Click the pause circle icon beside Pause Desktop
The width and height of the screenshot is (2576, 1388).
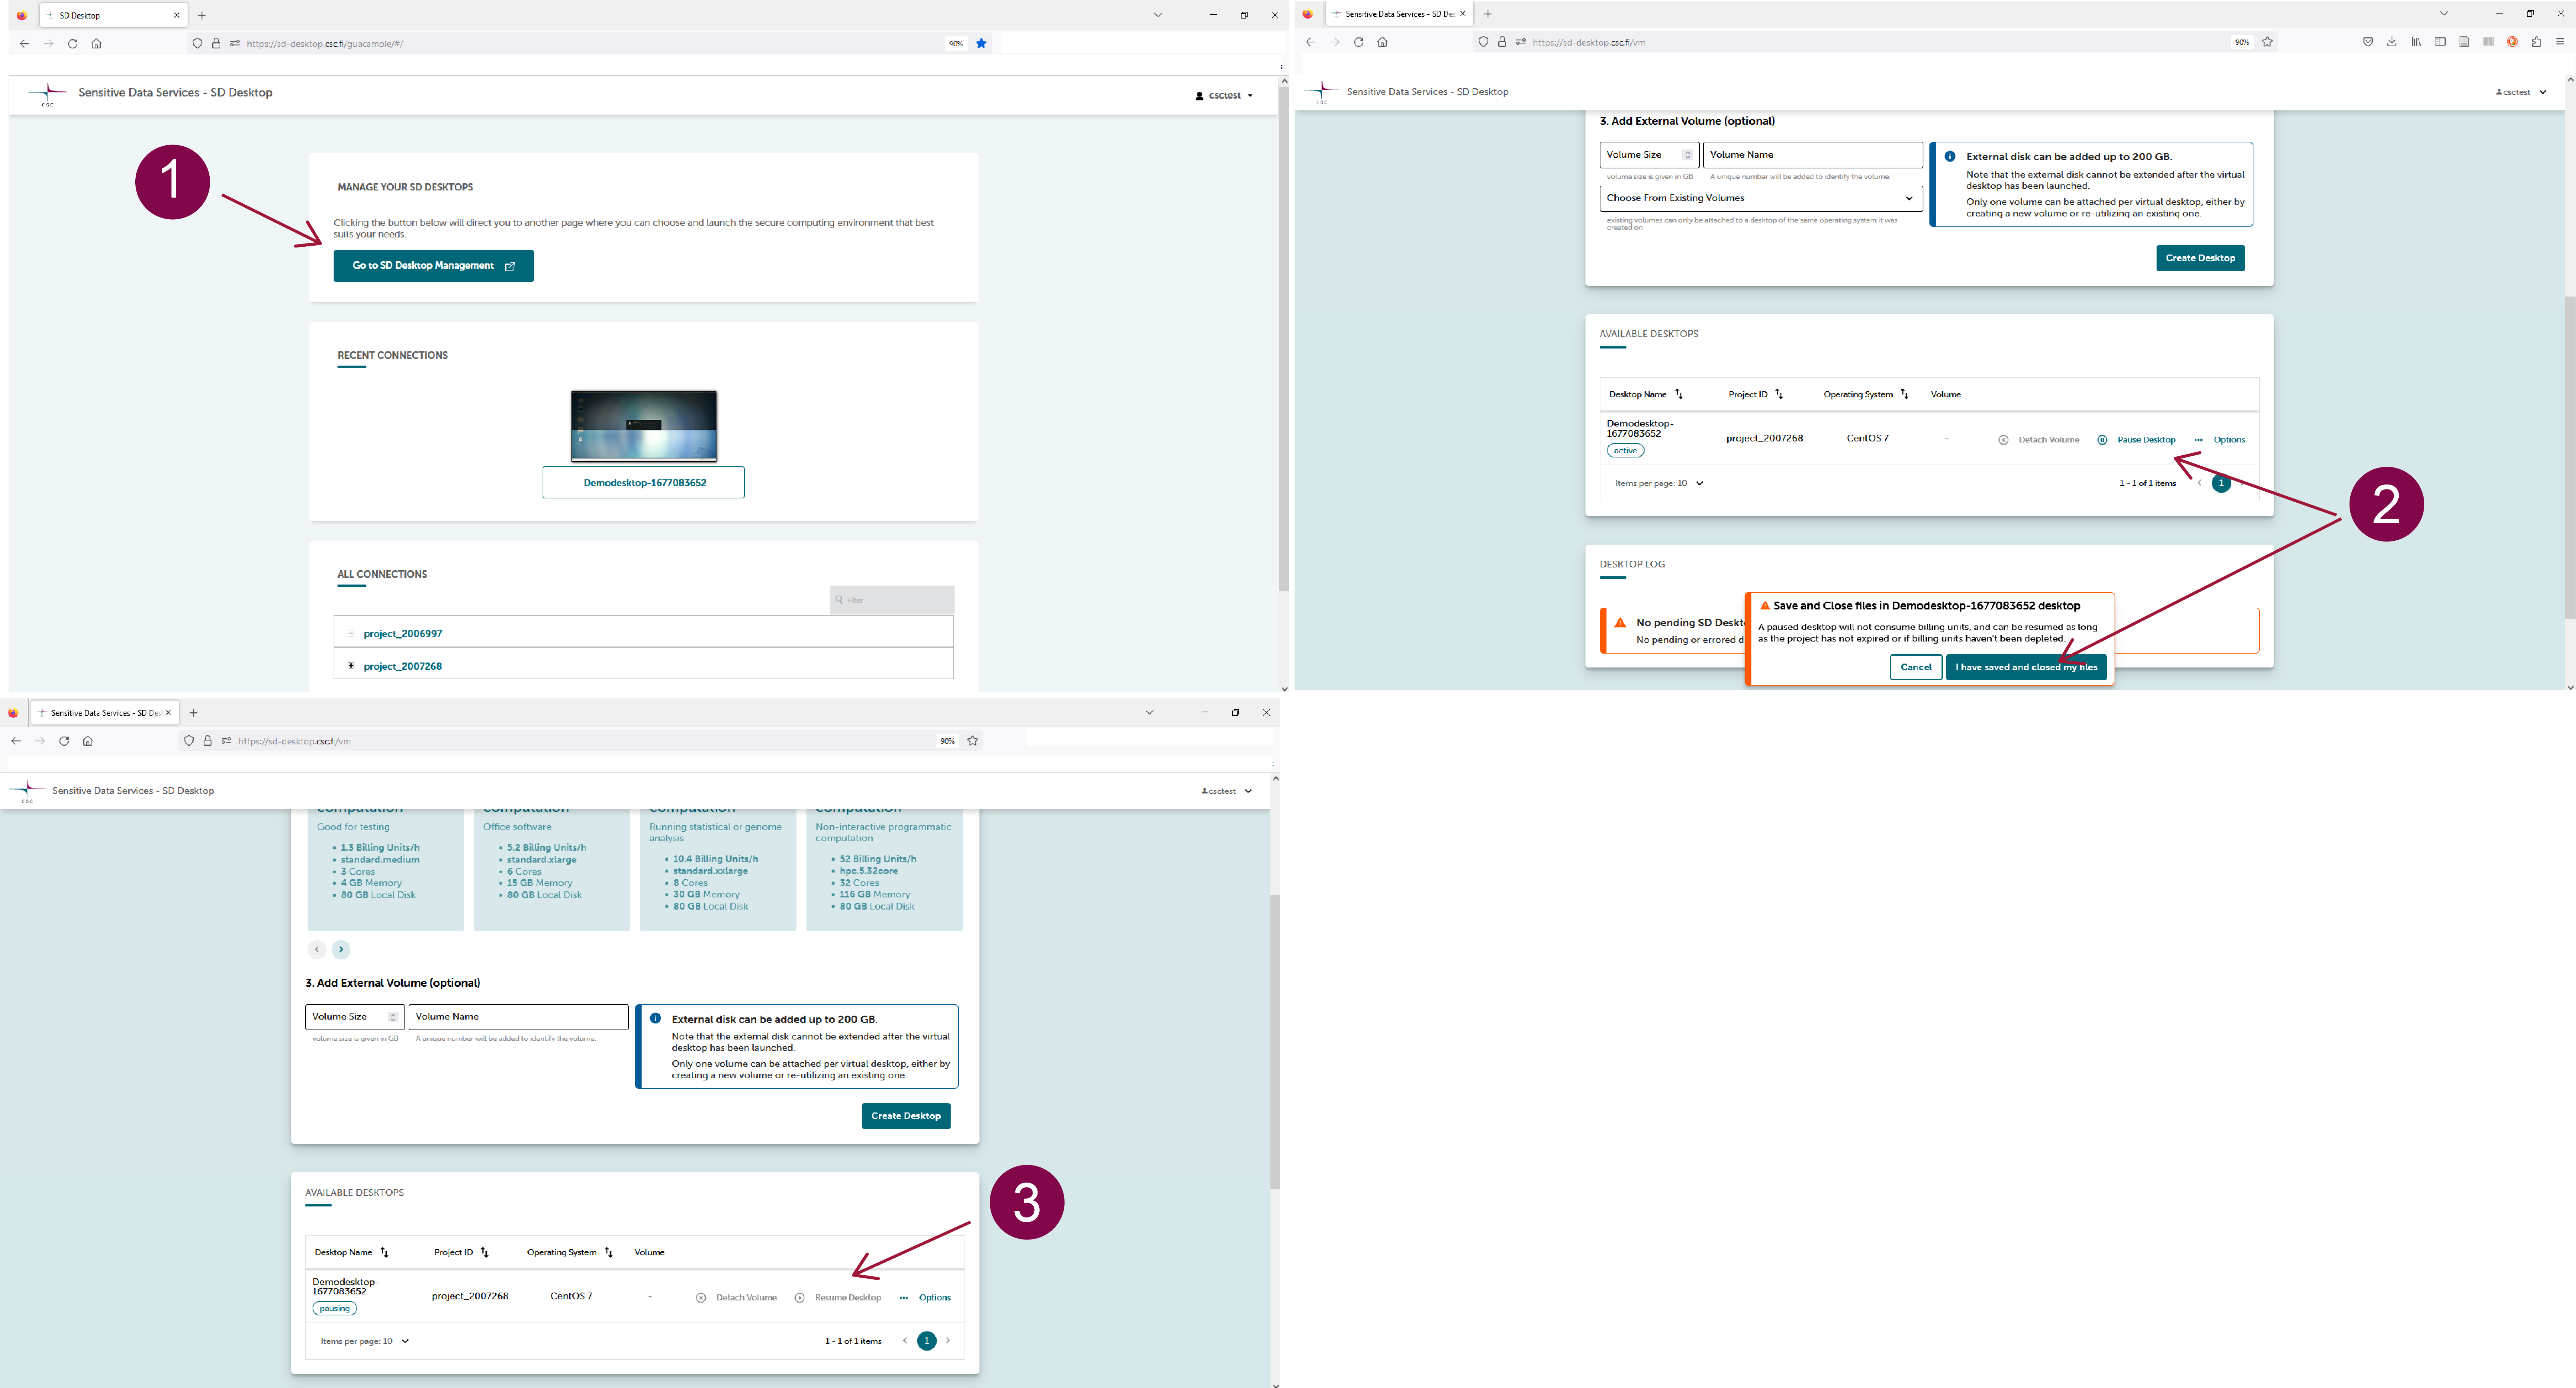tap(2102, 440)
